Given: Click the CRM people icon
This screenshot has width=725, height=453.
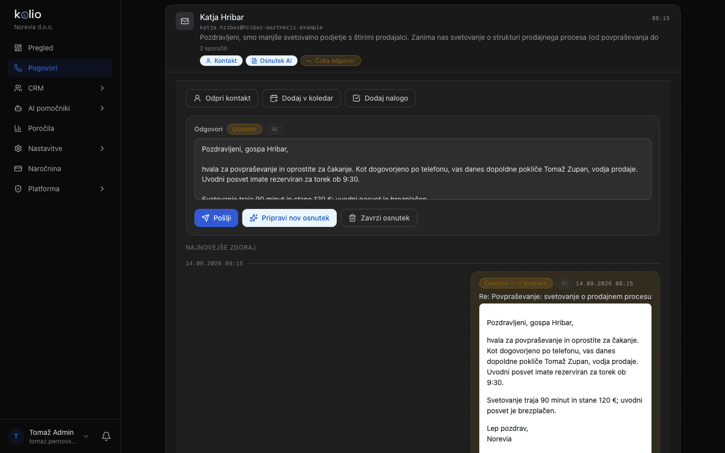Looking at the screenshot, I should coord(18,88).
